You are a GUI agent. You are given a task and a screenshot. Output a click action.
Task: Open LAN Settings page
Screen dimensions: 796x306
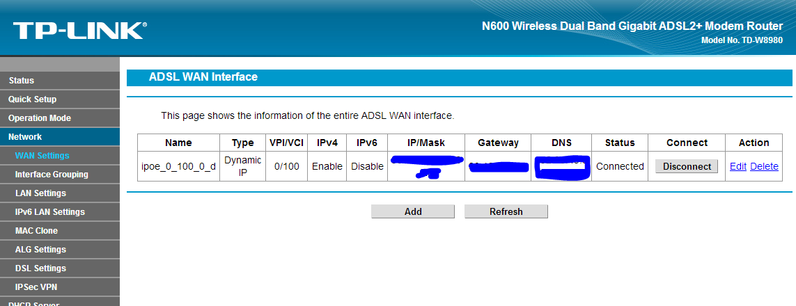coord(60,193)
